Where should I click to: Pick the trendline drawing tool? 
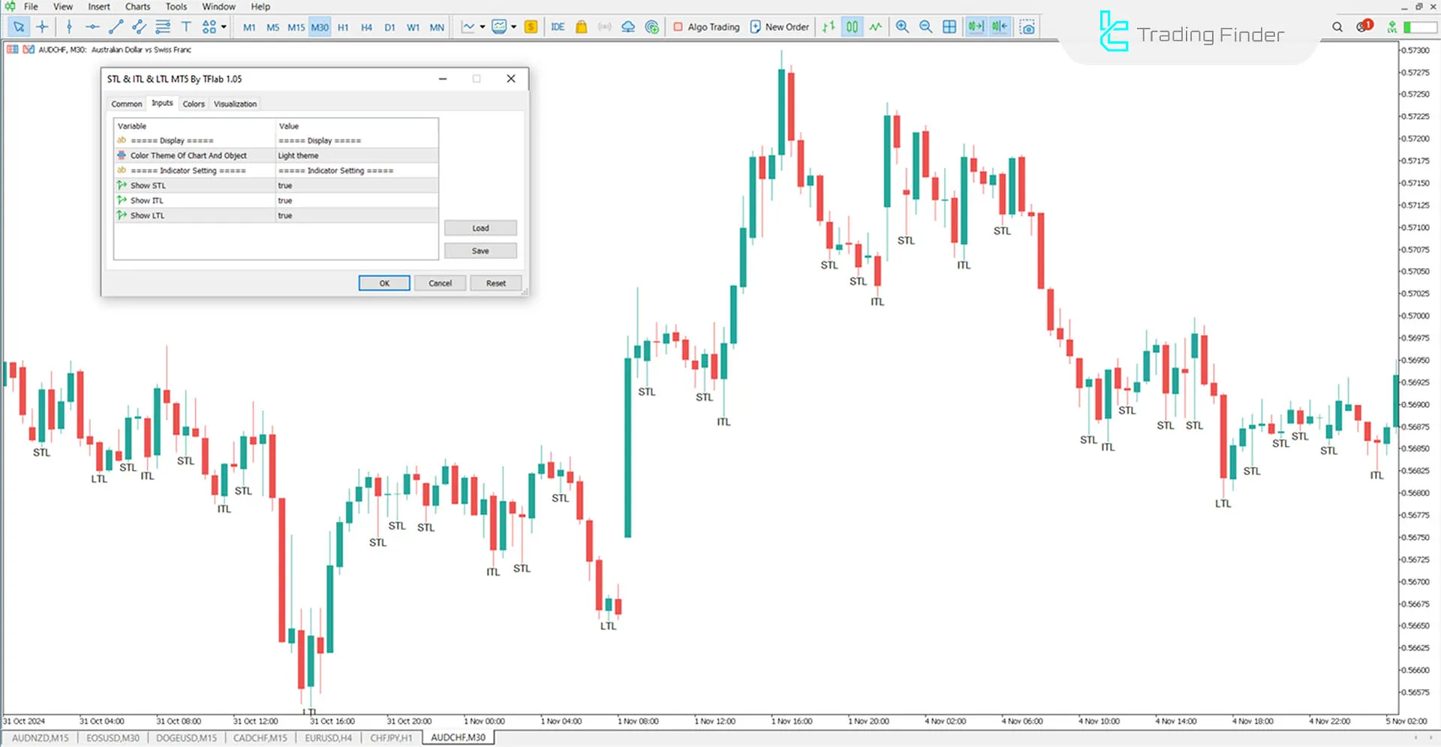tap(116, 27)
